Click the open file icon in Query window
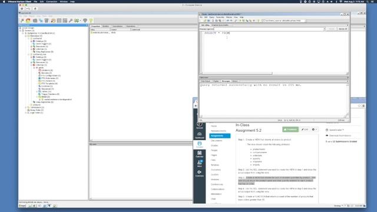The image size is (377, 212). [205, 21]
